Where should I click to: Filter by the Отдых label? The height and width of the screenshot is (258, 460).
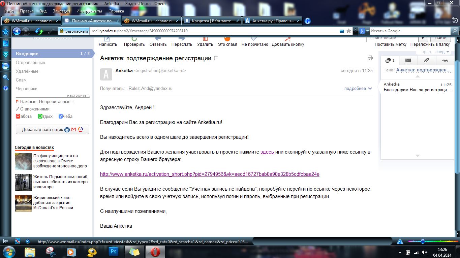tap(45, 116)
